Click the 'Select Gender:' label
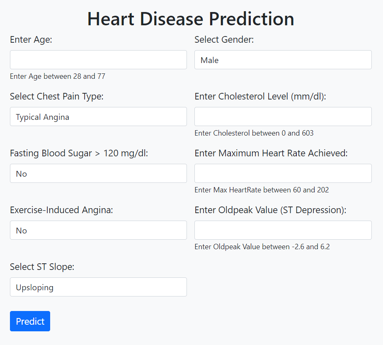Image resolution: width=383 pixels, height=345 pixels. pos(224,39)
